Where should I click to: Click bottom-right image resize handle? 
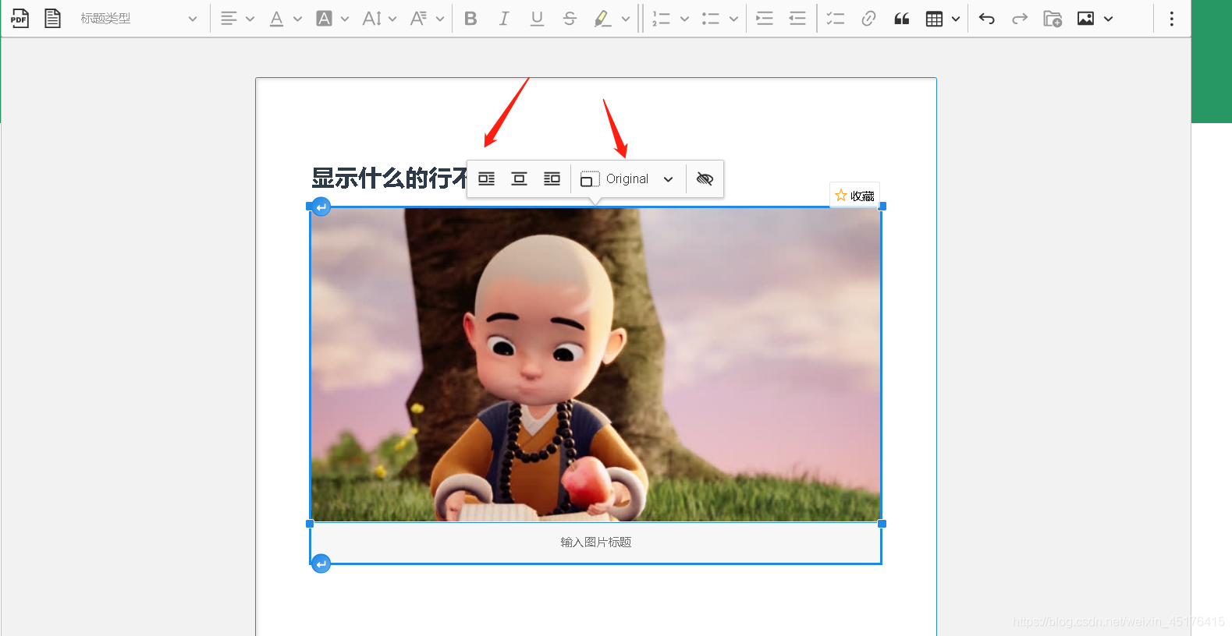coord(882,524)
